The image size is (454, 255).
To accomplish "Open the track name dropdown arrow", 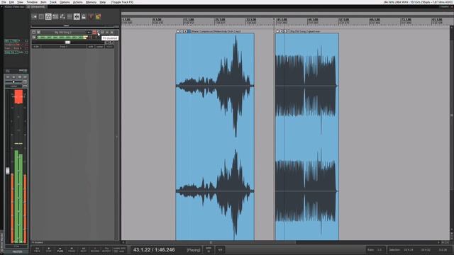I will 89,33.
